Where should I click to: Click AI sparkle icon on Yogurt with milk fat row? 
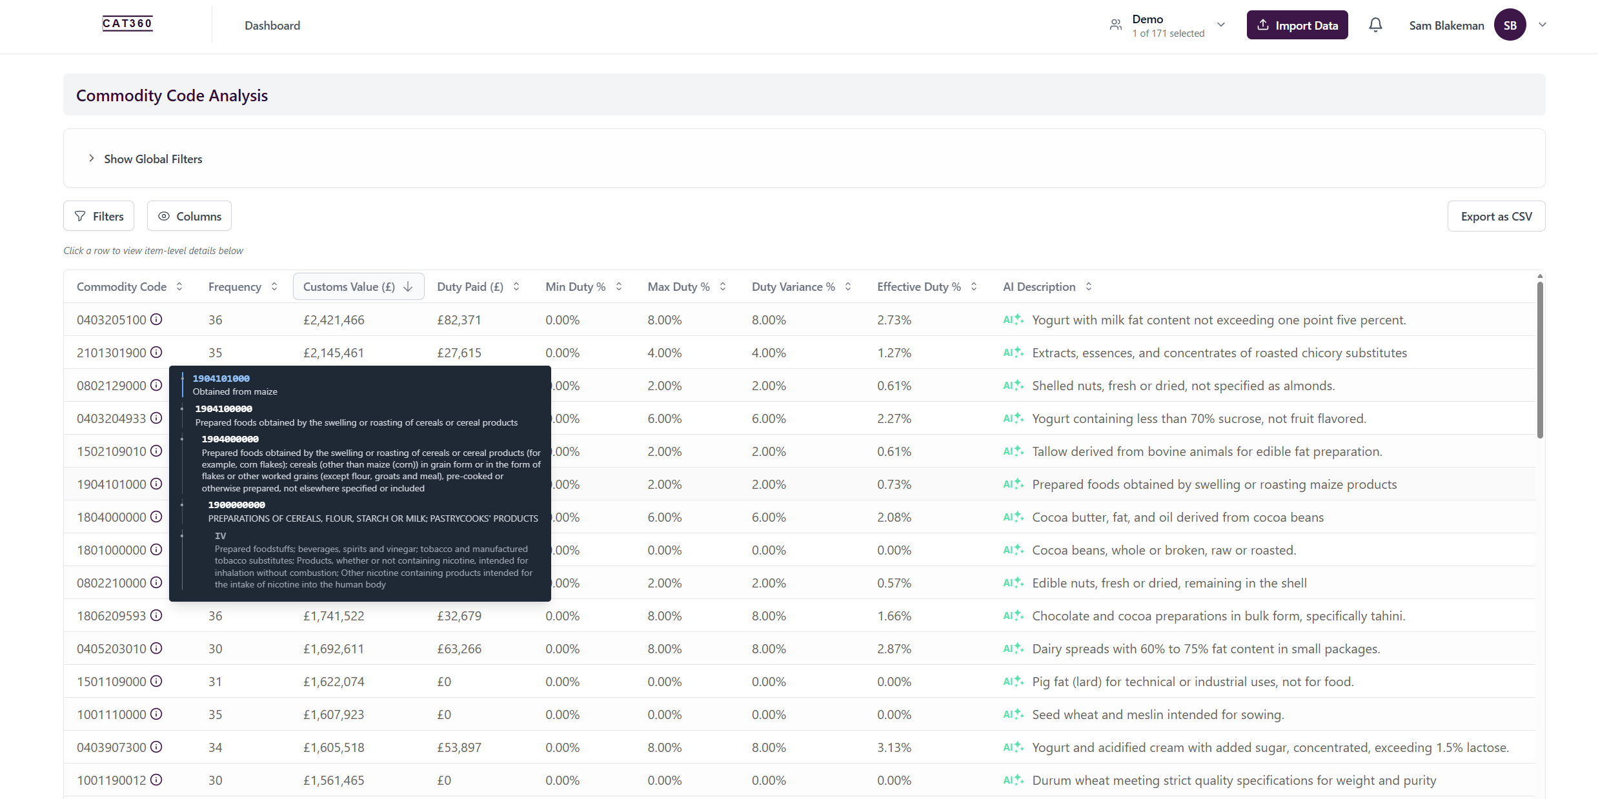click(1013, 319)
